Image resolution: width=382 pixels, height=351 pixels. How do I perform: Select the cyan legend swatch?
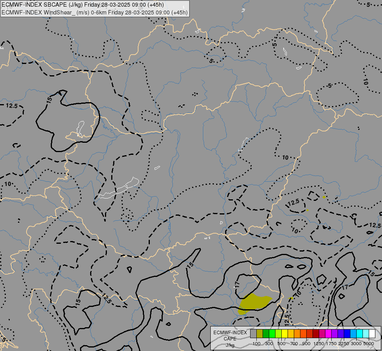click(x=360, y=334)
